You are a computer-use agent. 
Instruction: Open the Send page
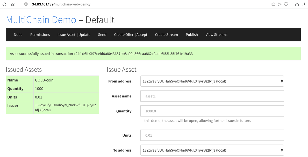pyautogui.click(x=102, y=35)
